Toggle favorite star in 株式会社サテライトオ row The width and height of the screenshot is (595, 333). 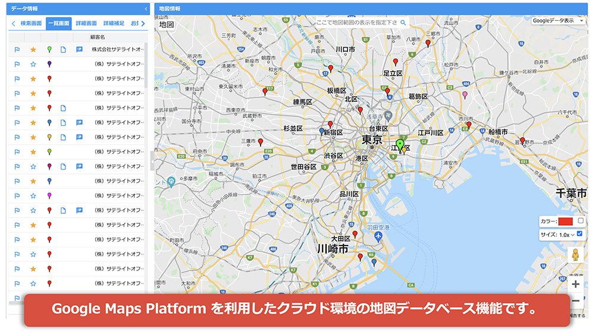point(33,49)
